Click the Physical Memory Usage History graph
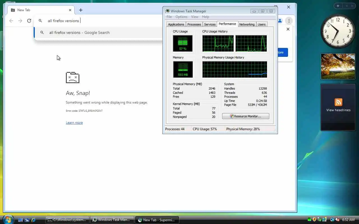This screenshot has height=224, width=359. 234,69
